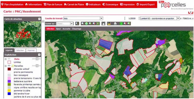
Task: Select the red Sélection mode above the map
Action: point(50,29)
